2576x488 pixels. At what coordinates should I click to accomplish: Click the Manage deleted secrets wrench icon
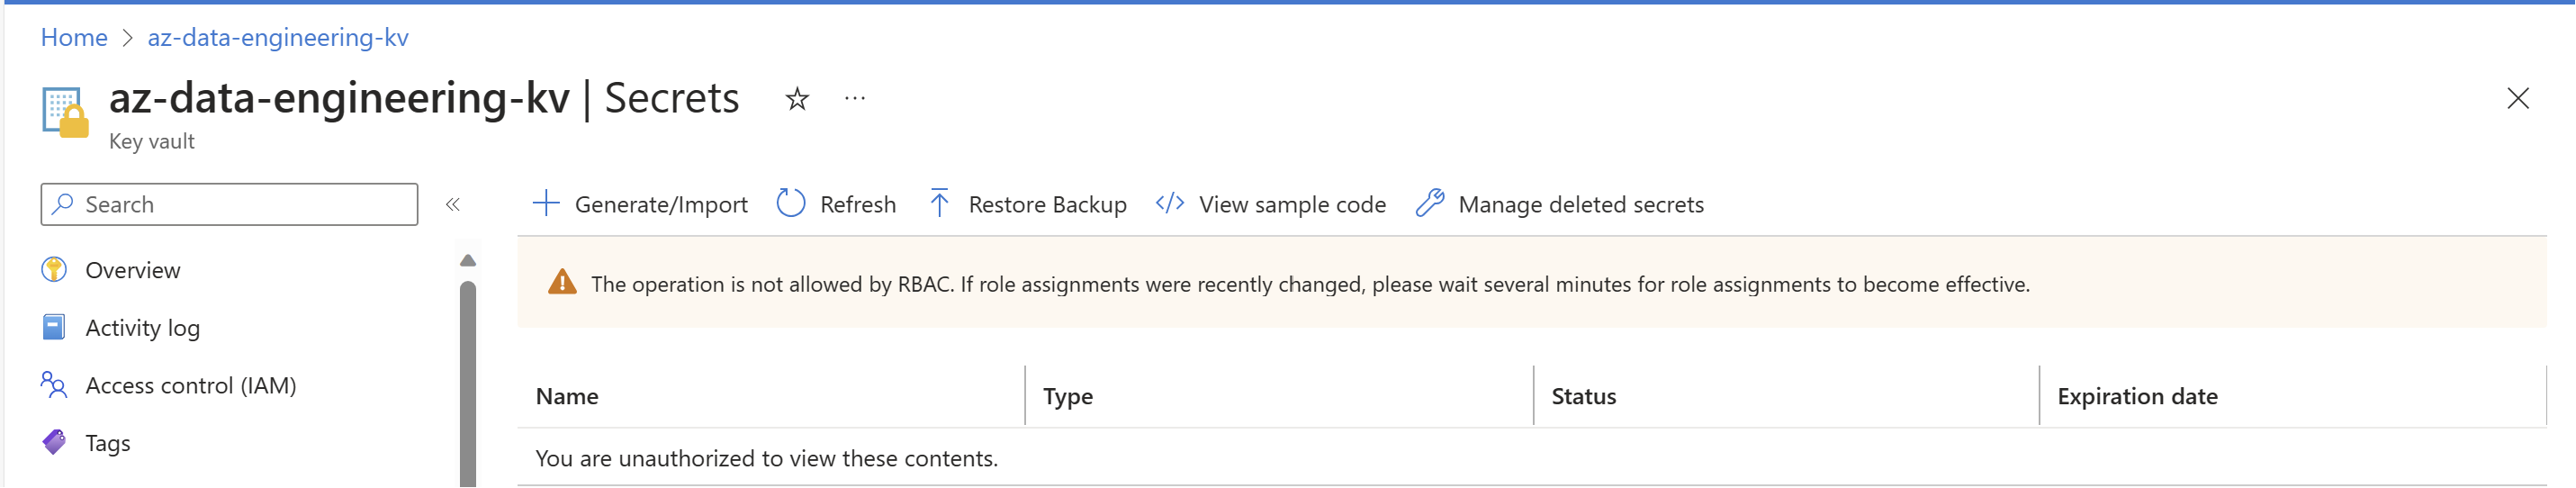(x=1429, y=204)
